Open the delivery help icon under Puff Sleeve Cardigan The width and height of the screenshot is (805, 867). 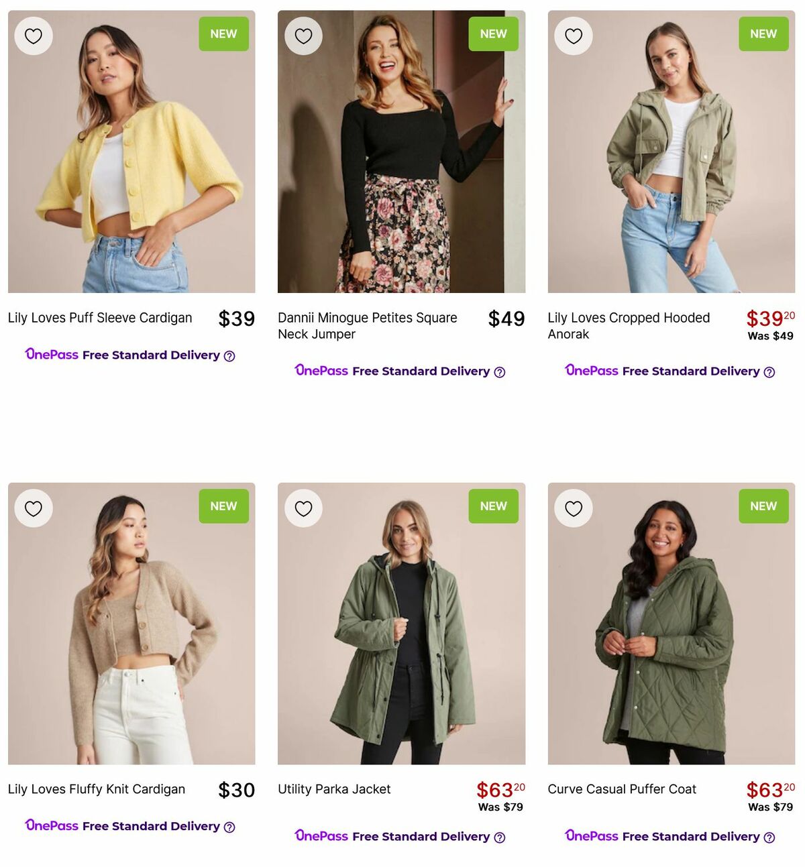230,355
